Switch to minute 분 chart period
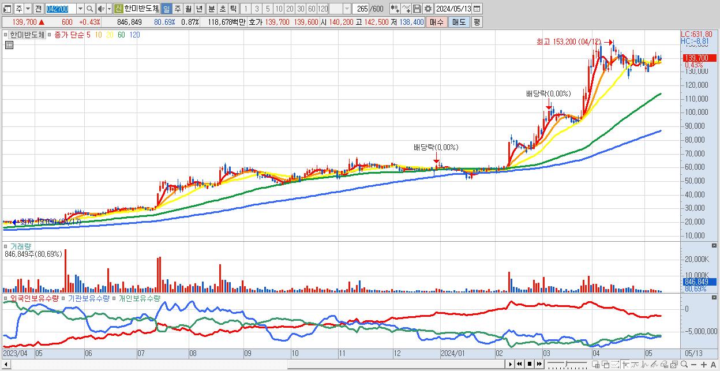The width and height of the screenshot is (720, 371). click(x=211, y=9)
